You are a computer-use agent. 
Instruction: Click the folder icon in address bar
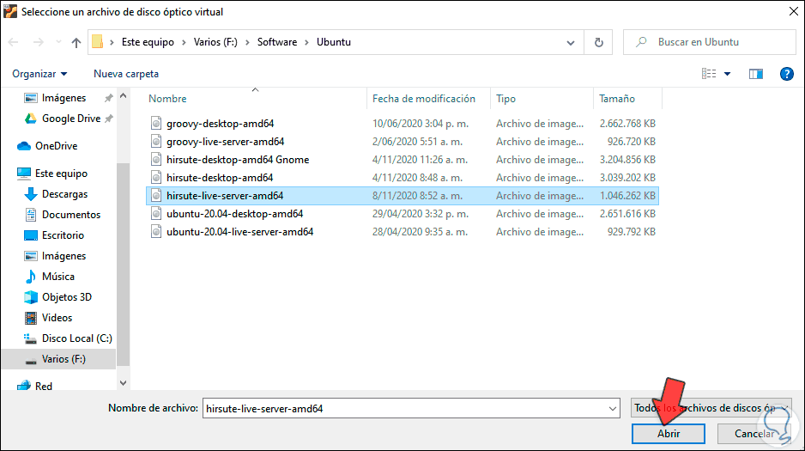98,41
